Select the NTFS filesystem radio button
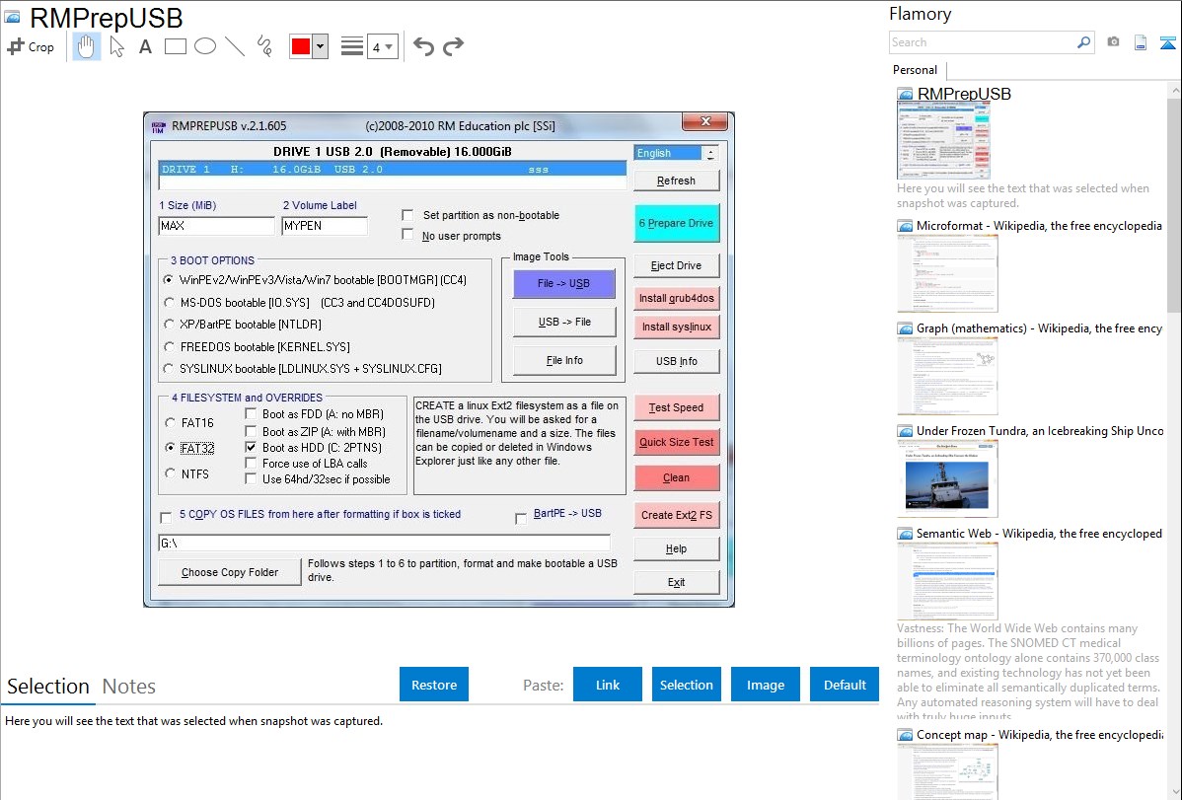The image size is (1182, 800). pyautogui.click(x=170, y=474)
